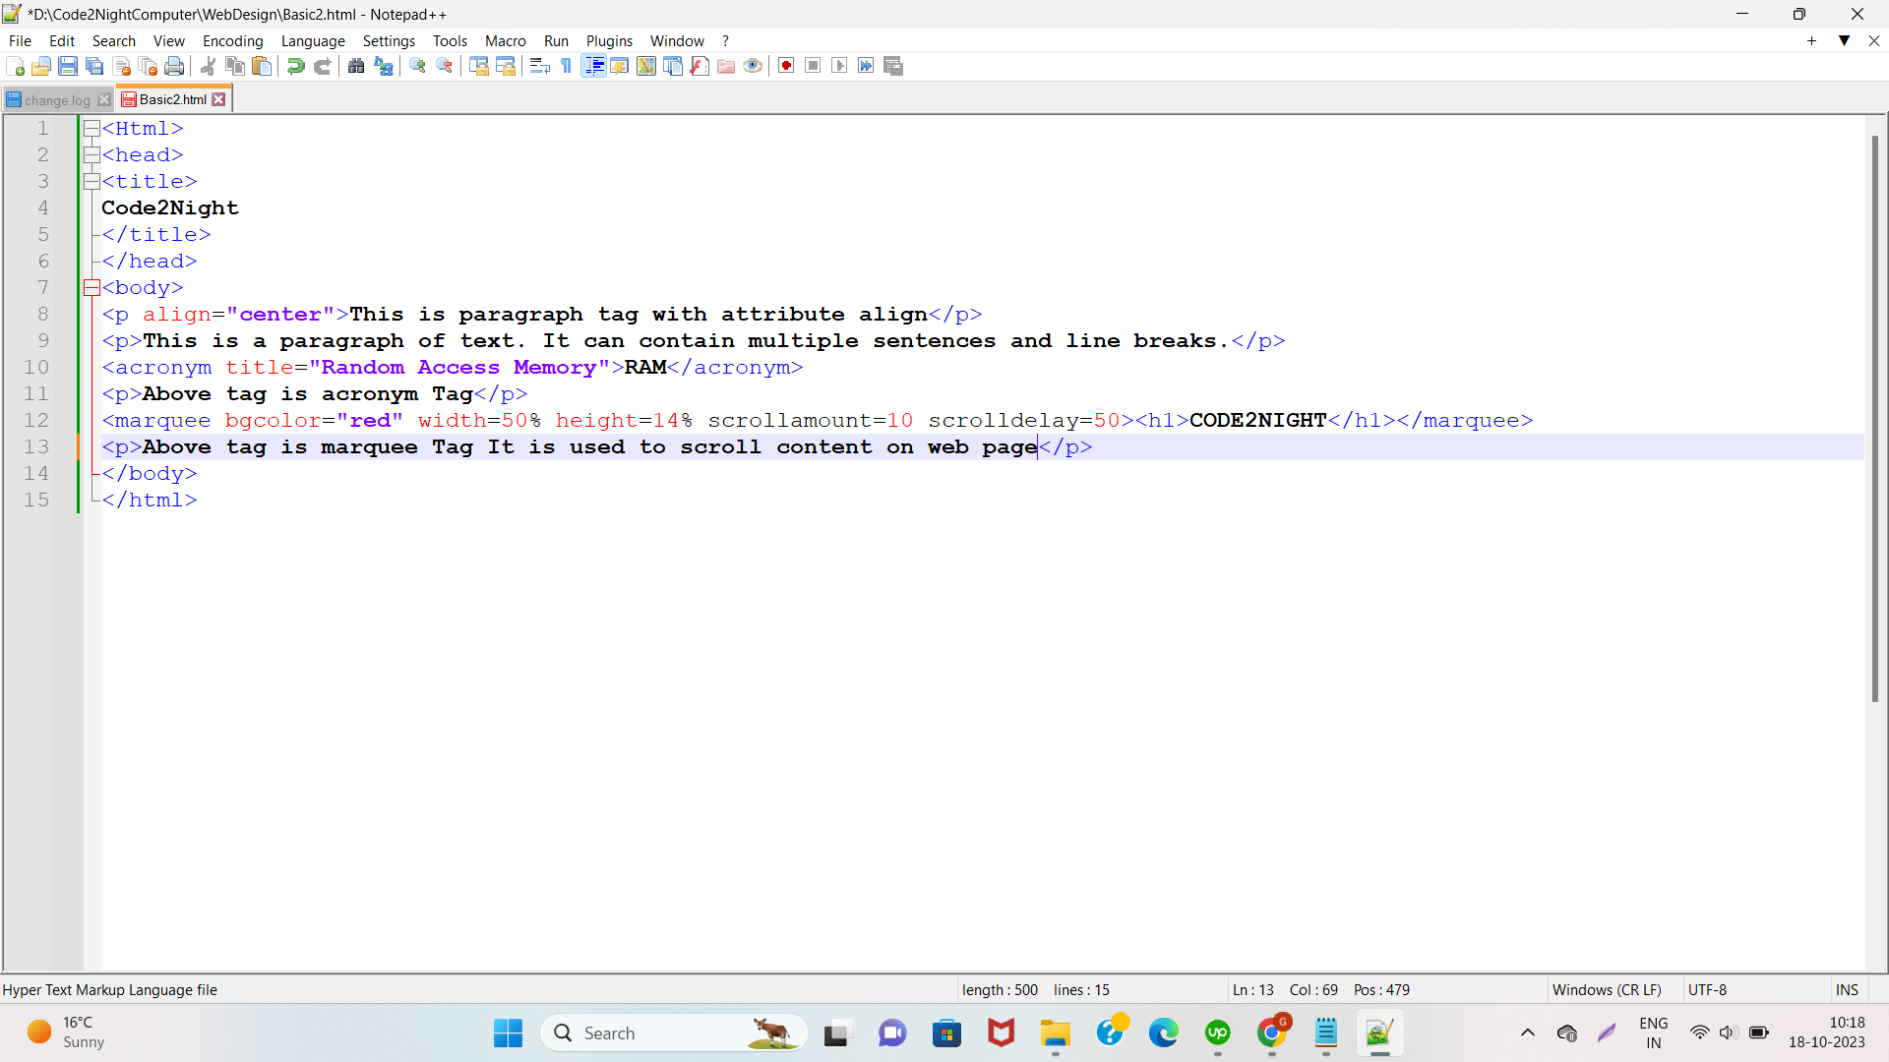Open the Document Map icon
Image resolution: width=1889 pixels, height=1062 pixels.
point(646,66)
